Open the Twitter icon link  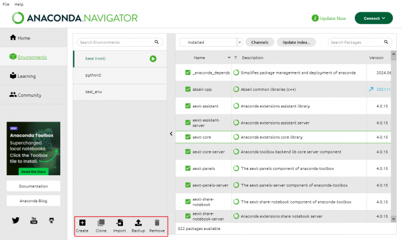click(x=15, y=221)
